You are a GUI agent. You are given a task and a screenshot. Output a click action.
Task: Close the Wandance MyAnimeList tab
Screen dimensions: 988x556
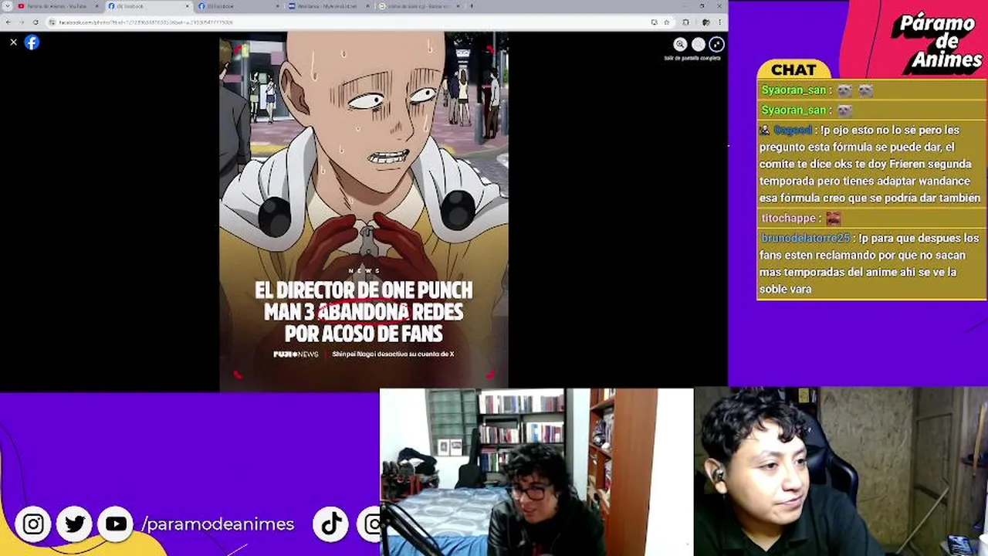pyautogui.click(x=367, y=6)
